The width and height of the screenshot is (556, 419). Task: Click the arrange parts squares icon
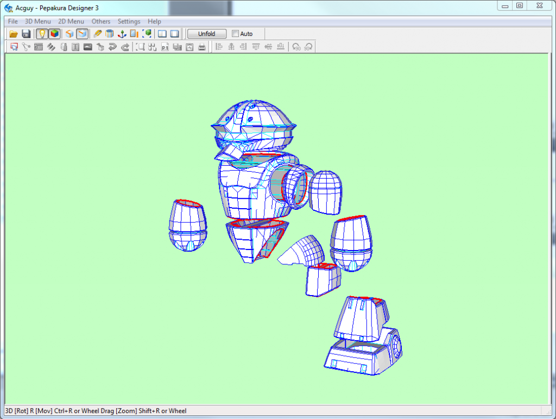(x=153, y=47)
